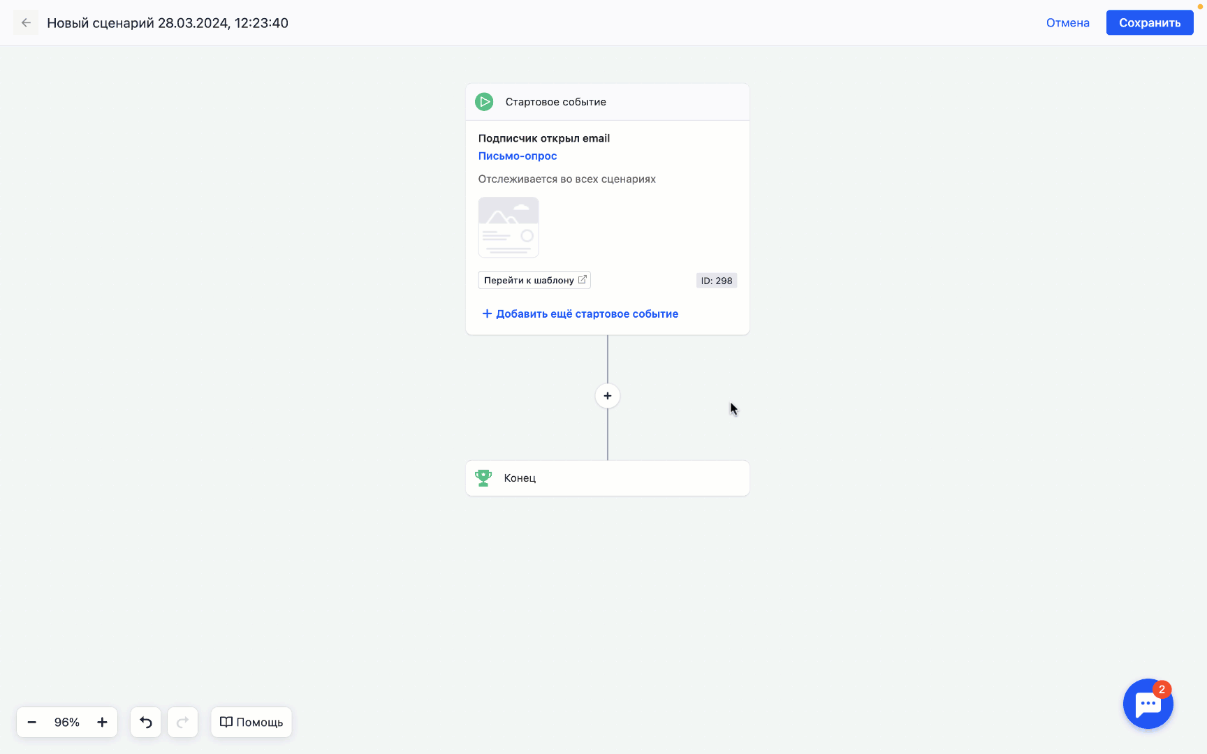This screenshot has height=754, width=1207.
Task: Click the book icon next to Помощь
Action: tap(227, 722)
